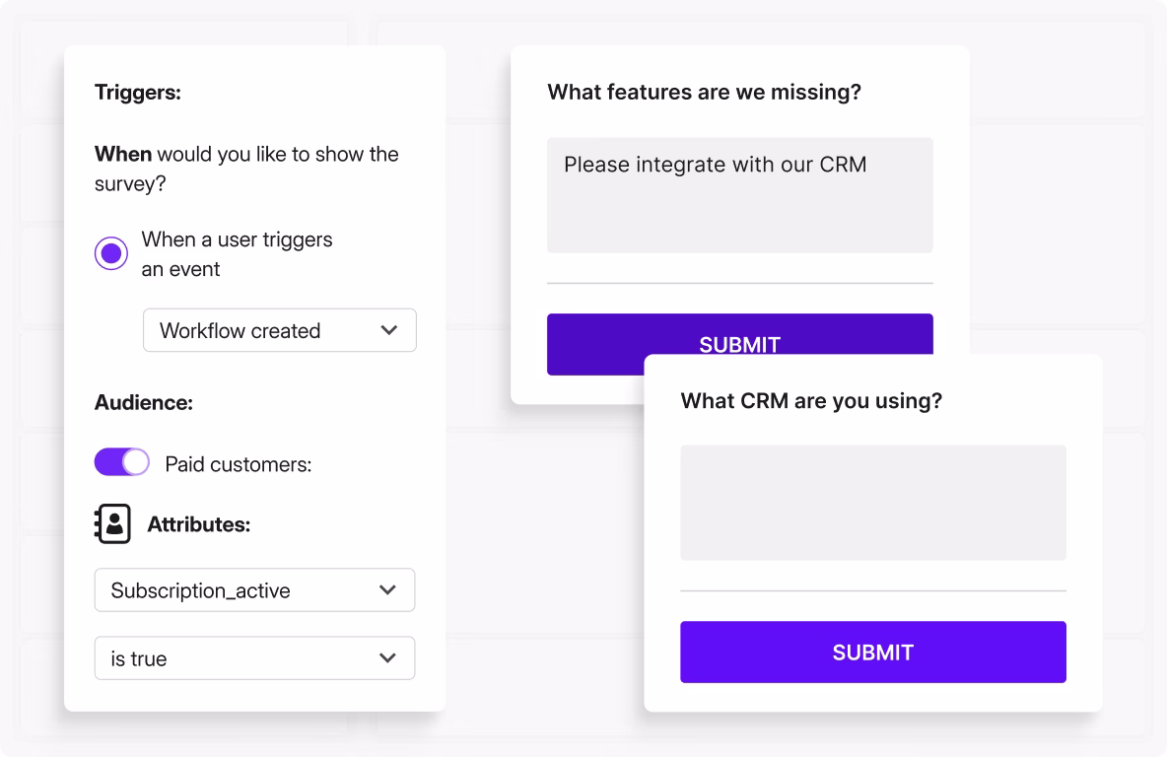
Task: Focus the Please integrate with our CRM text box
Action: (739, 195)
